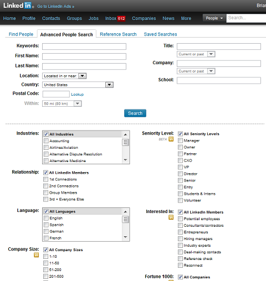266x281 pixels.
Task: Open Title Current or past dropdown
Action: click(x=196, y=54)
